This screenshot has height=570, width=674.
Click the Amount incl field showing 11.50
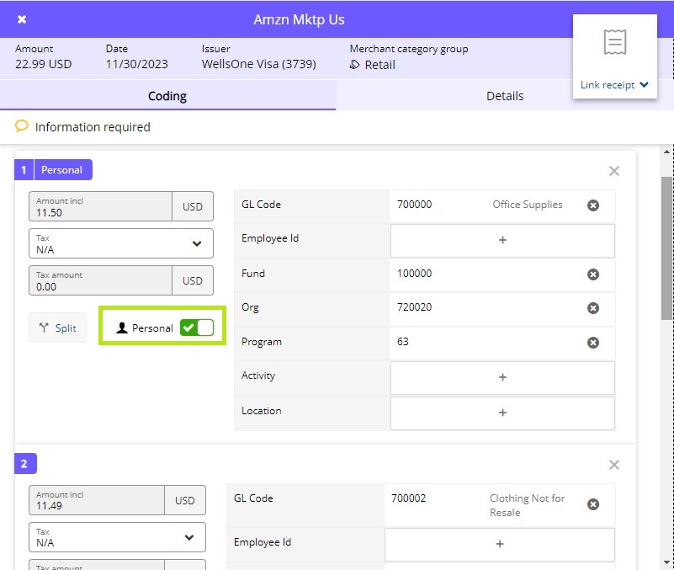100,207
